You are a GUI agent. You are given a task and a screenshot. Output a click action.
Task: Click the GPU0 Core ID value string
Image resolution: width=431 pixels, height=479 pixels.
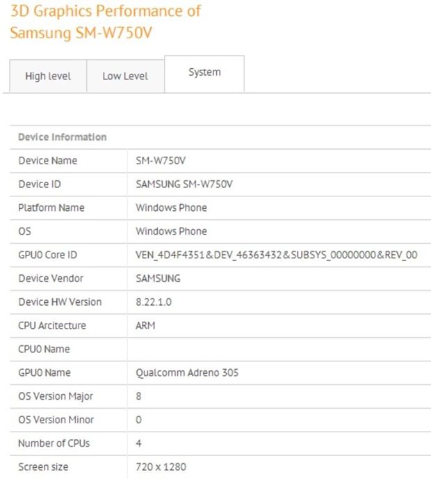[x=277, y=255]
